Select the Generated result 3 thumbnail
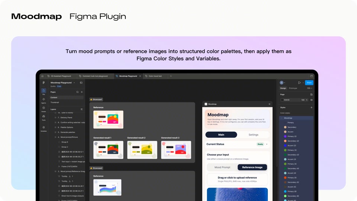This screenshot has height=201, width=357. (x=176, y=150)
